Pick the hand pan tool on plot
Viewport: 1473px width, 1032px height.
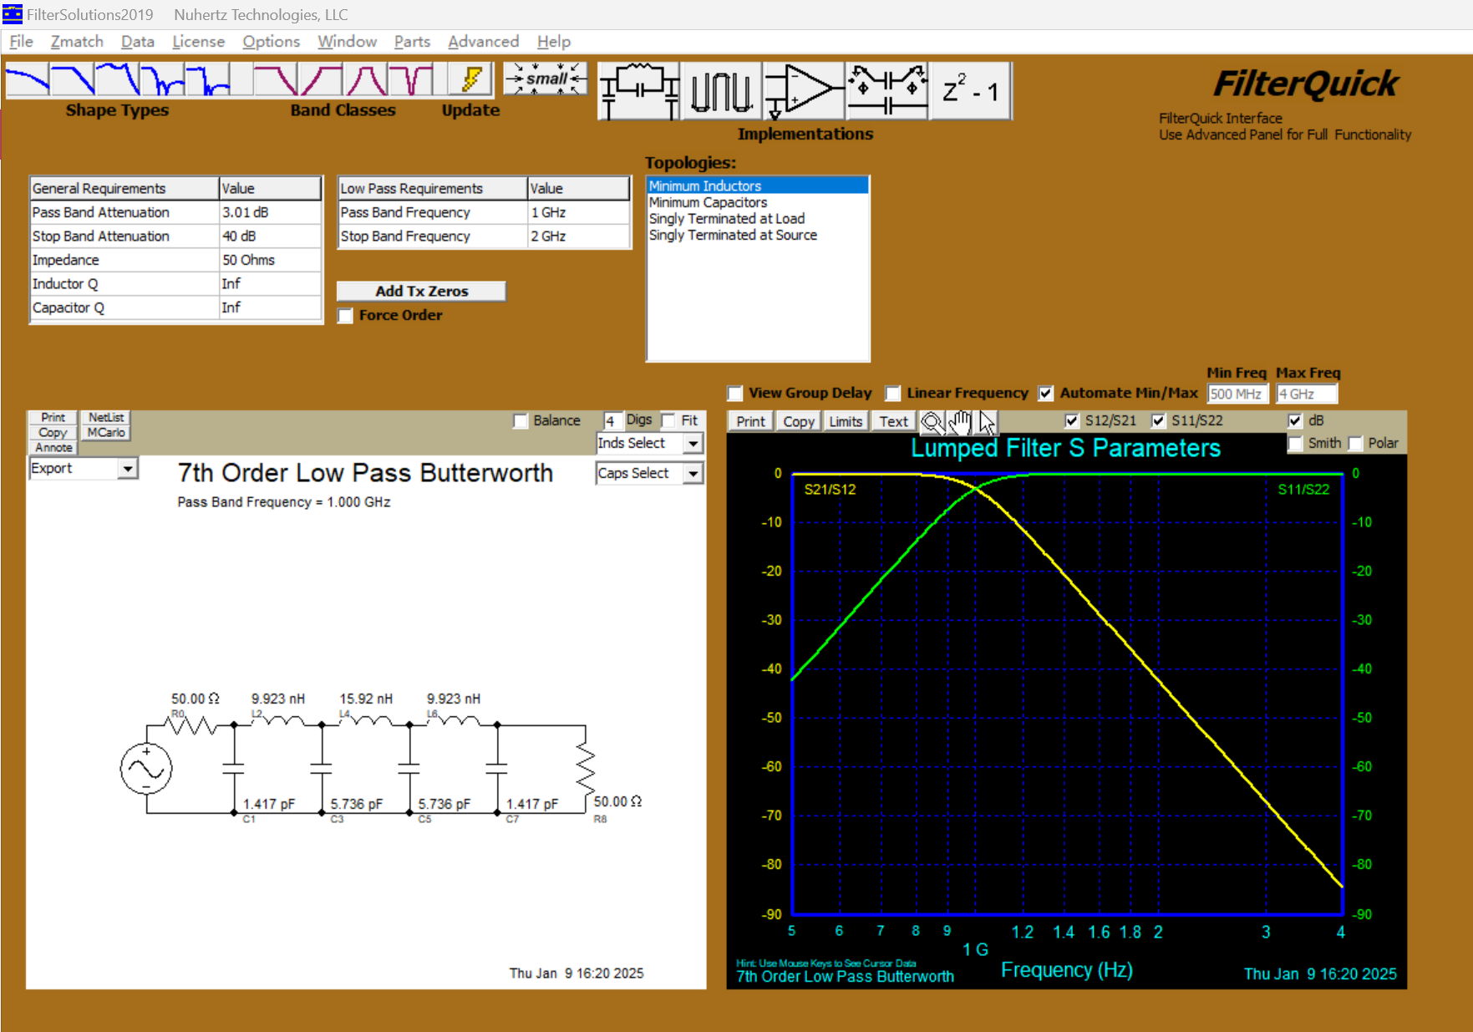pos(960,422)
